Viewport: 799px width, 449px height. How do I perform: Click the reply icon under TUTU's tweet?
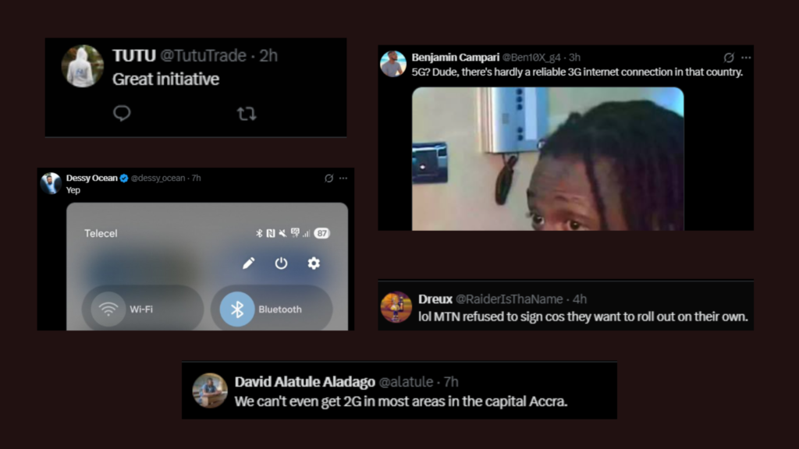click(122, 114)
